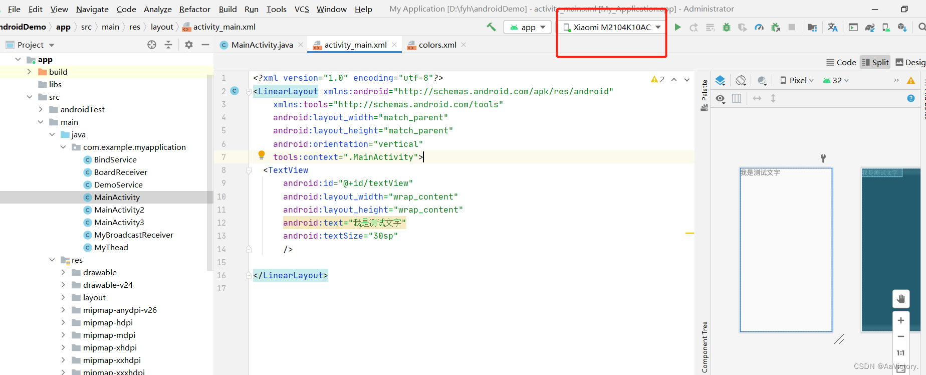Viewport: 926px width, 375px height.
Task: Hide the Project panel with minus icon
Action: [205, 45]
